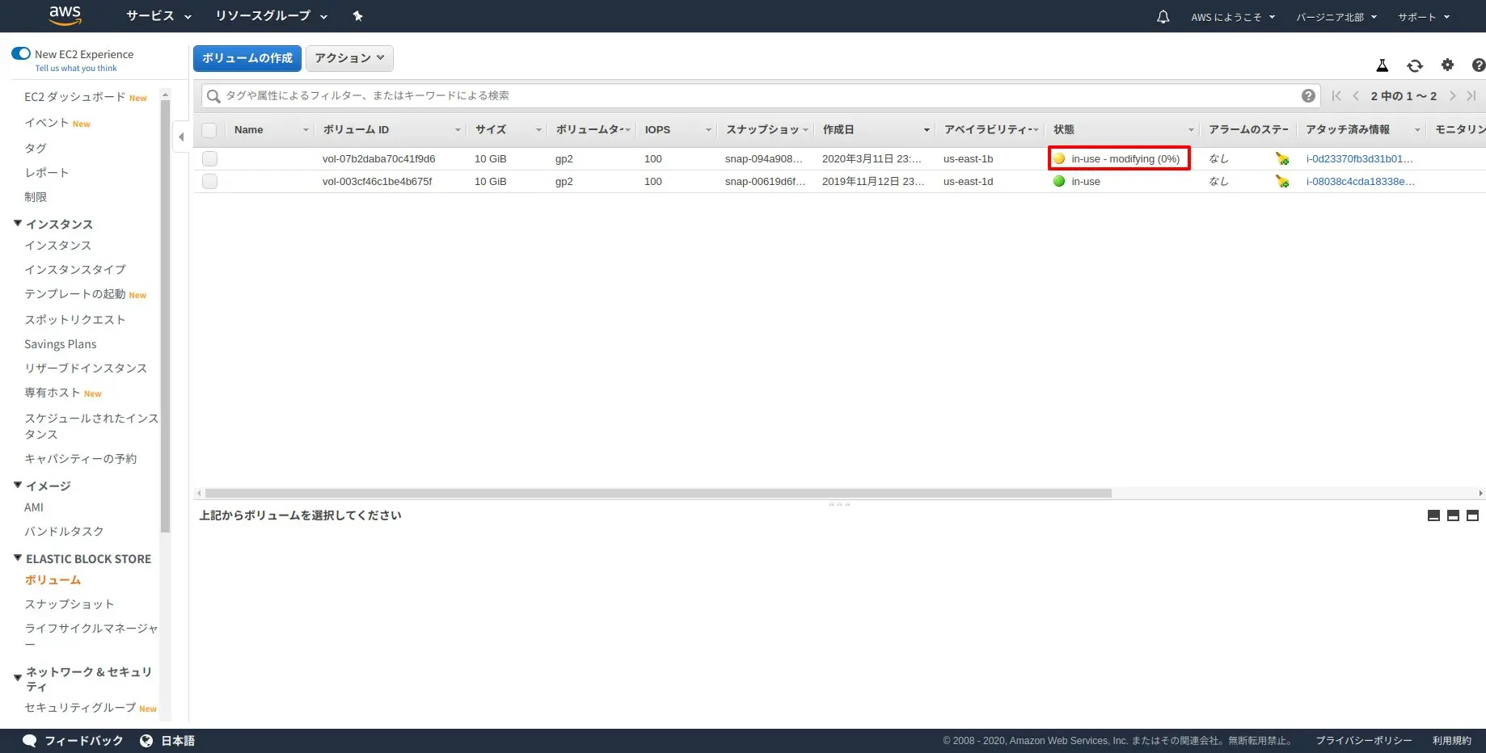
Task: Open the リソースグループ dropdown
Action: pyautogui.click(x=271, y=16)
